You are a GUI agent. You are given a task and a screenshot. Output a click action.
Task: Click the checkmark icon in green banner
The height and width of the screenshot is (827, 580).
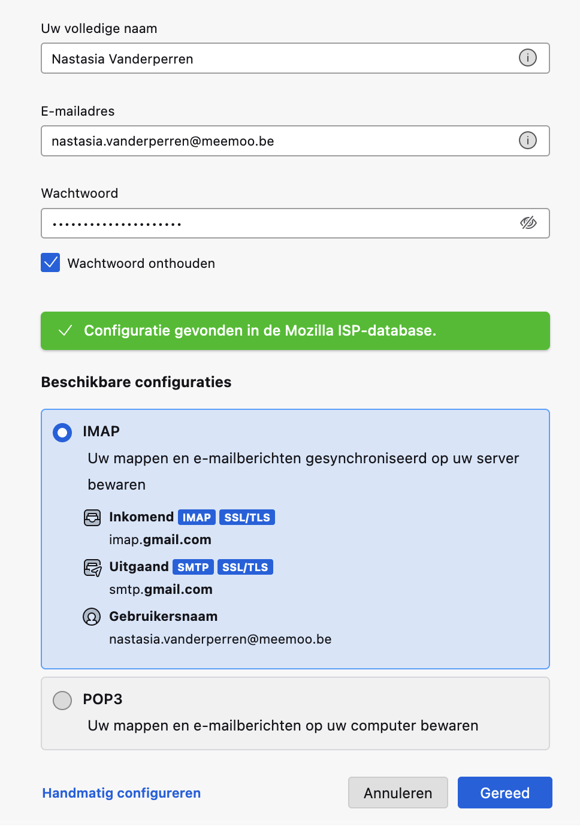(x=65, y=331)
